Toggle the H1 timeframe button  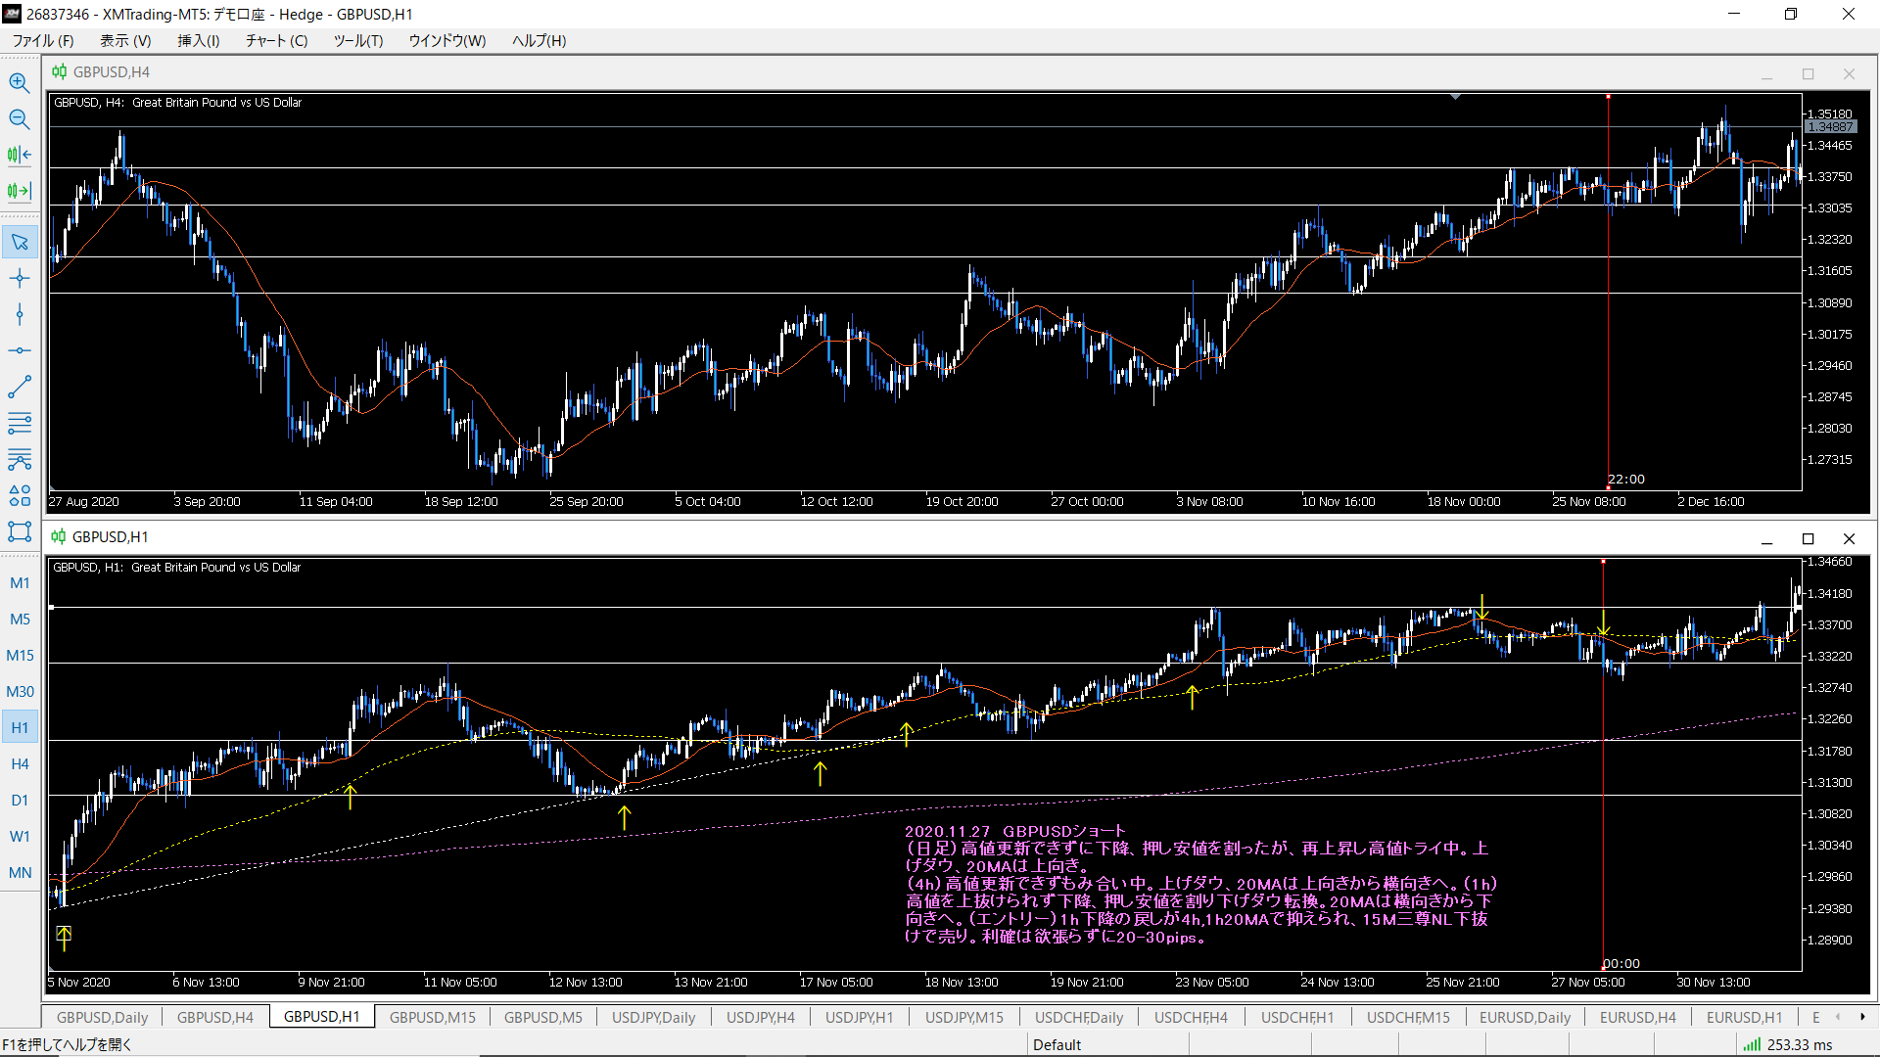click(20, 728)
